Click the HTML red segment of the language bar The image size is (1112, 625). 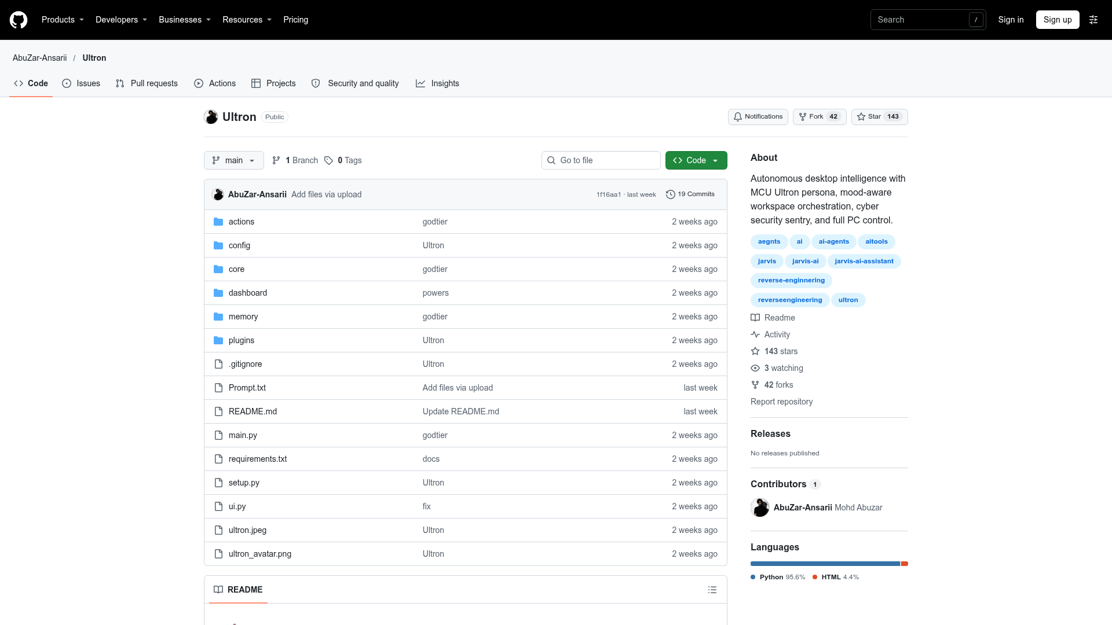coord(905,564)
